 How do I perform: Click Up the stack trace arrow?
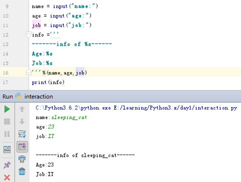point(22,109)
